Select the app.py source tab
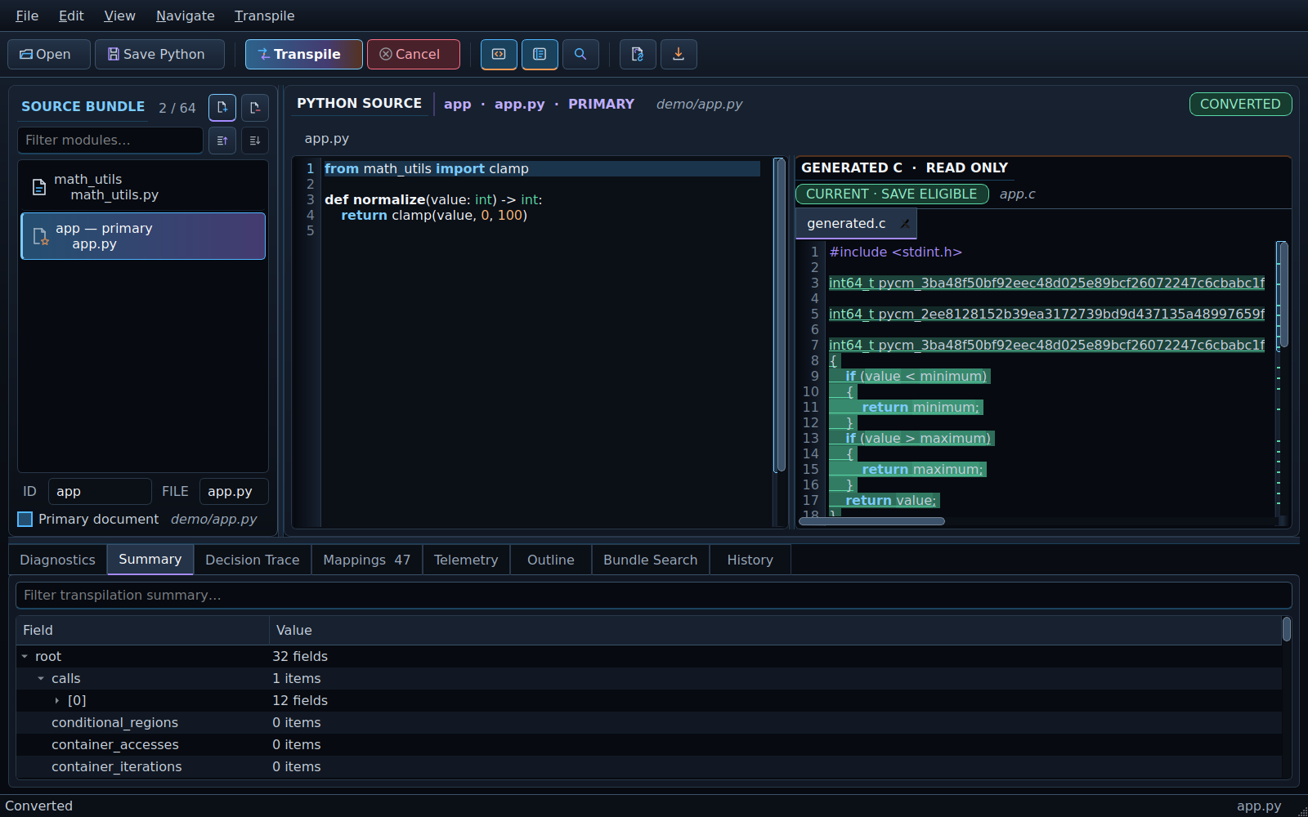Screen dimensions: 1308x817 tap(327, 138)
